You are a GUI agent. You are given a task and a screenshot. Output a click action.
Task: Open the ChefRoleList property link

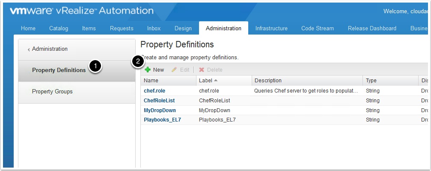coord(159,101)
